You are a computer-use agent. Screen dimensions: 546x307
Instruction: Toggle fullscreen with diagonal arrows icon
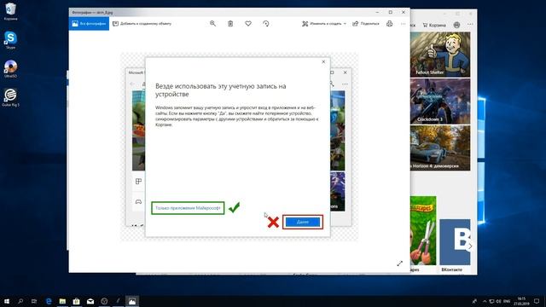399,264
